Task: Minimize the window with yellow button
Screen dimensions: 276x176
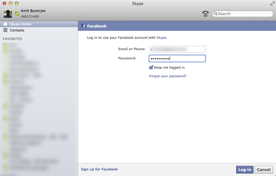Action: coord(11,4)
